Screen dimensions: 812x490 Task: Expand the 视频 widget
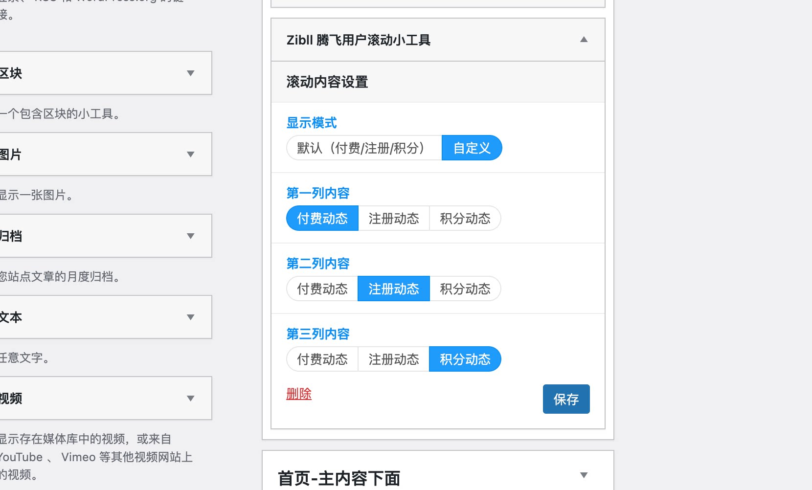(191, 399)
